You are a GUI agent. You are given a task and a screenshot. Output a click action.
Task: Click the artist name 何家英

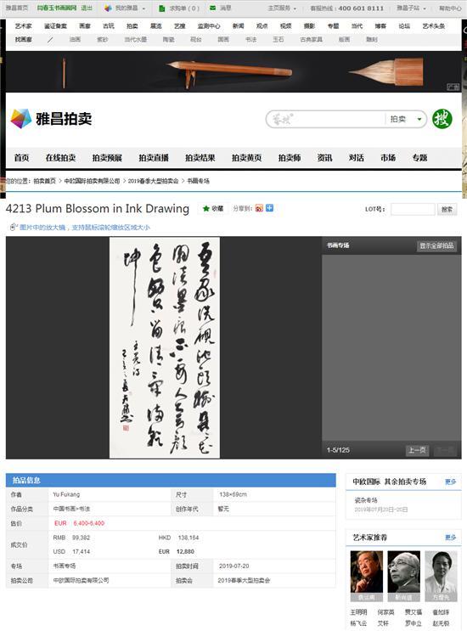tap(385, 612)
